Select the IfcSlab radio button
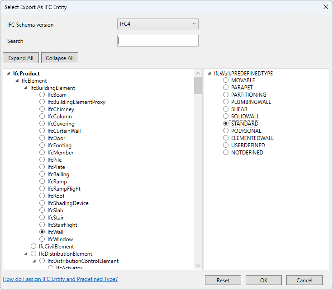This screenshot has height=290, width=333. [x=42, y=210]
